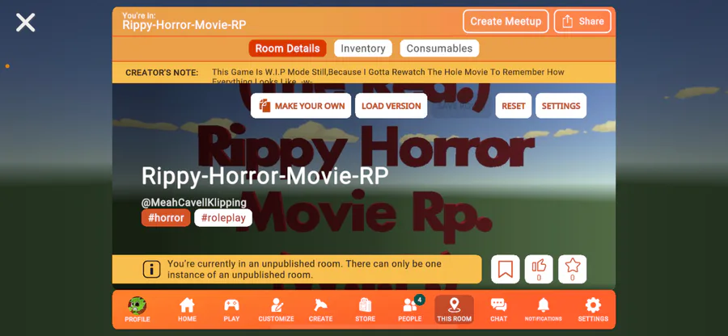
Task: Switch to the Inventory tab
Action: (x=363, y=48)
